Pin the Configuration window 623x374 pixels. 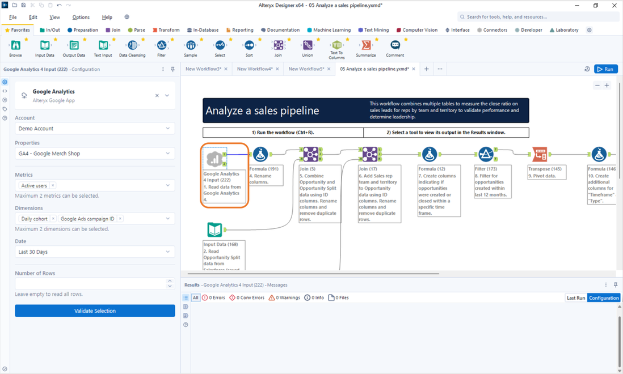173,69
